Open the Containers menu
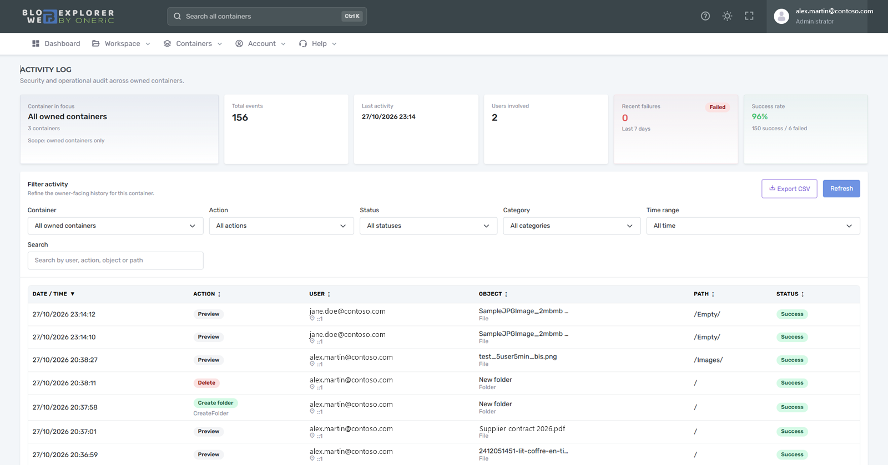Screen dimensions: 888x465 [x=193, y=44]
